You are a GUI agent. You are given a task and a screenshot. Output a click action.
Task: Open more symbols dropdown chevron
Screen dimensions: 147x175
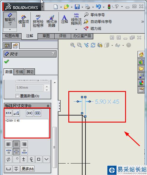[x=46, y=159]
